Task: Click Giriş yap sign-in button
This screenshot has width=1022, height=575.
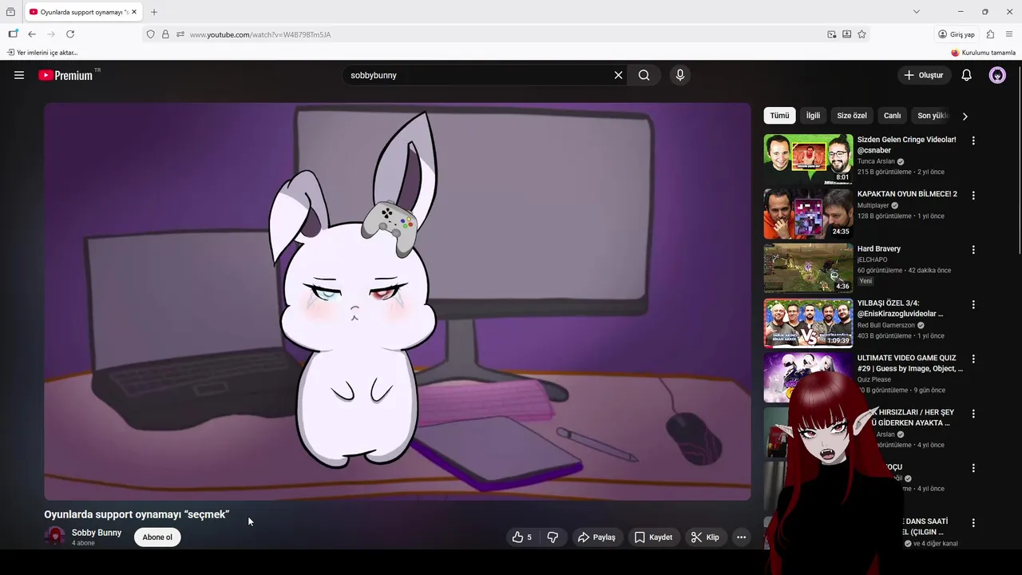Action: [957, 34]
